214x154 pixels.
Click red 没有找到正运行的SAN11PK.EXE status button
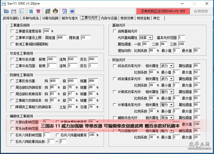[163, 11]
